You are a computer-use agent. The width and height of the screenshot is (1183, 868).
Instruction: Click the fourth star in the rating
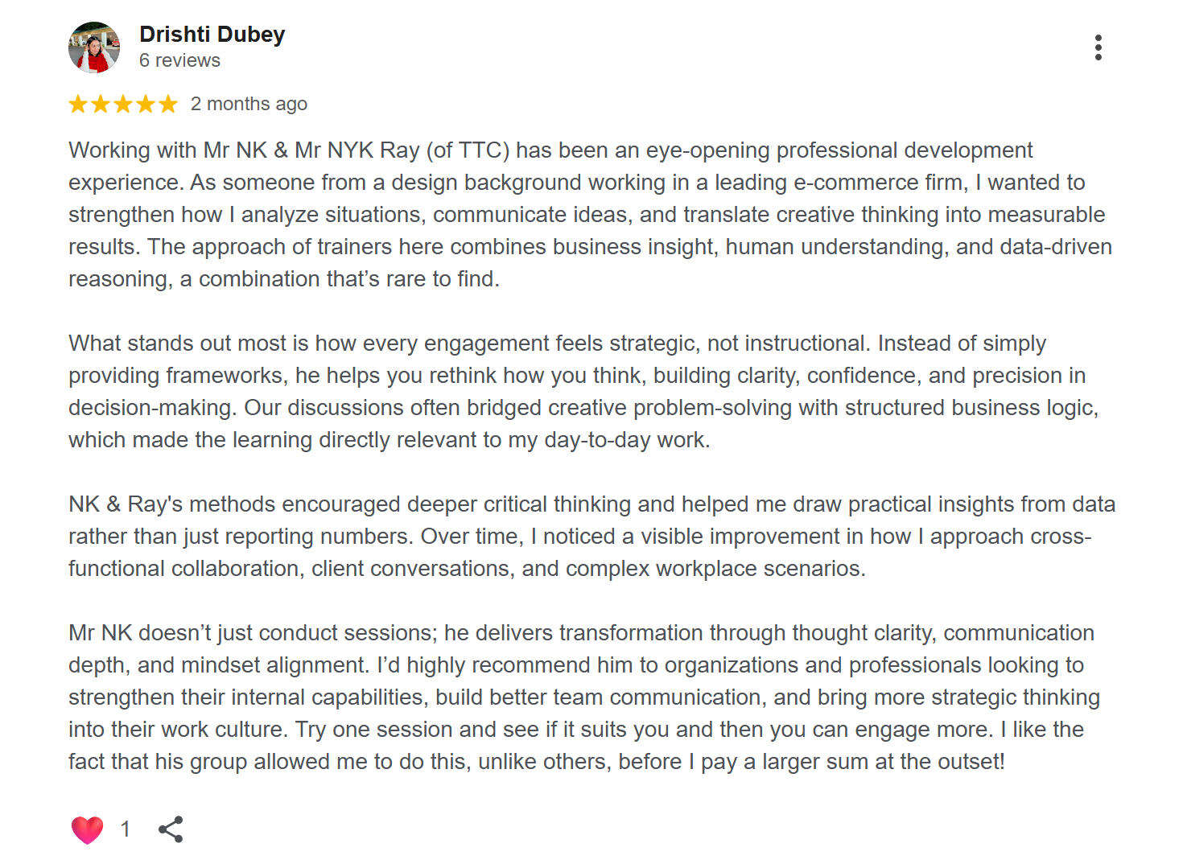pyautogui.click(x=146, y=104)
